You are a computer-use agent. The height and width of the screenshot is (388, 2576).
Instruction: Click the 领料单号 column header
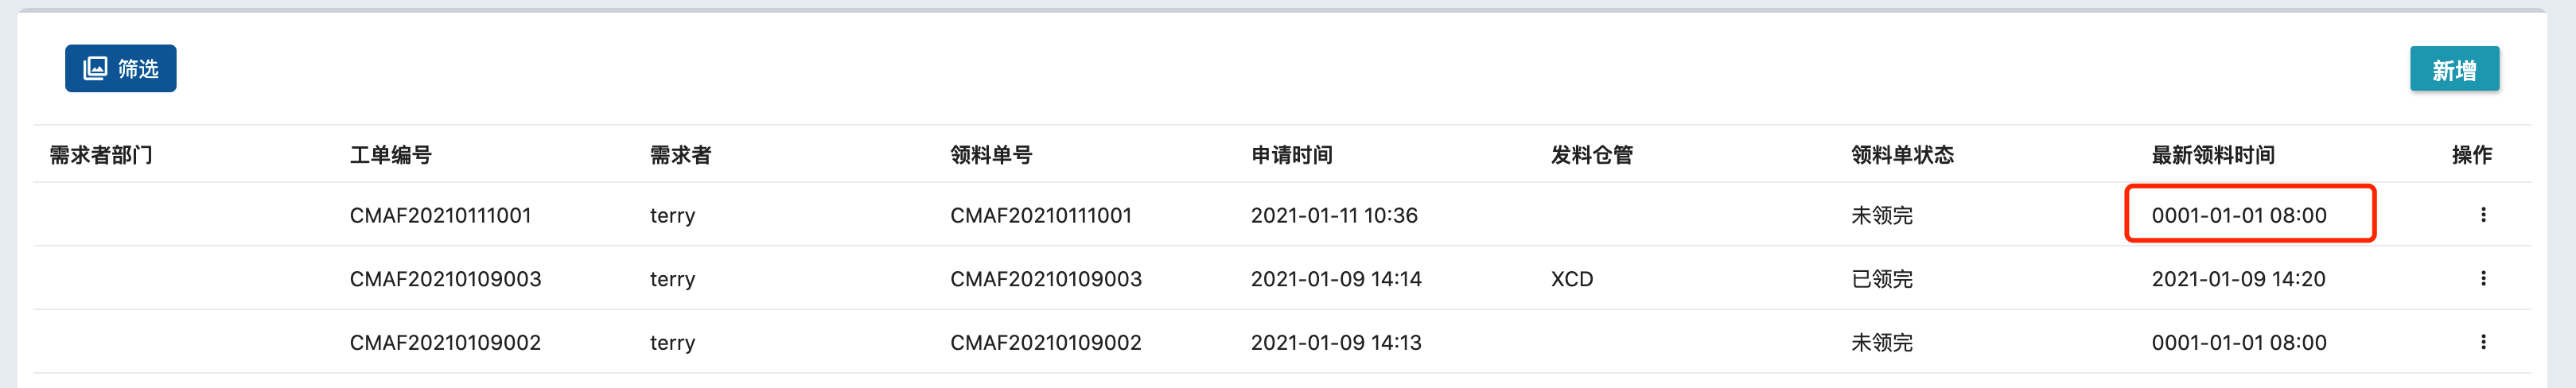(x=990, y=155)
